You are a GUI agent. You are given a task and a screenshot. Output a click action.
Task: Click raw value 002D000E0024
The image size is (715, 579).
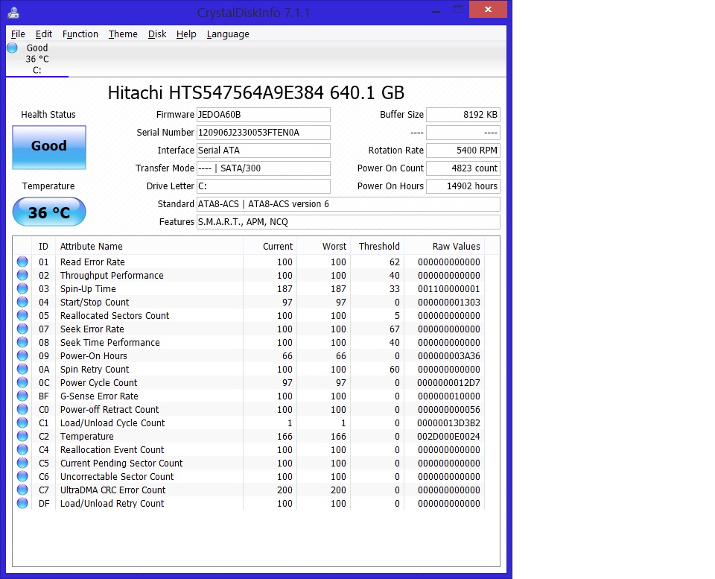[x=448, y=436]
